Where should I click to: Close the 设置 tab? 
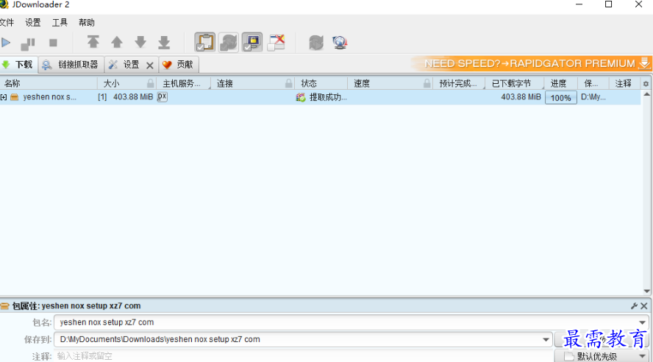click(150, 65)
